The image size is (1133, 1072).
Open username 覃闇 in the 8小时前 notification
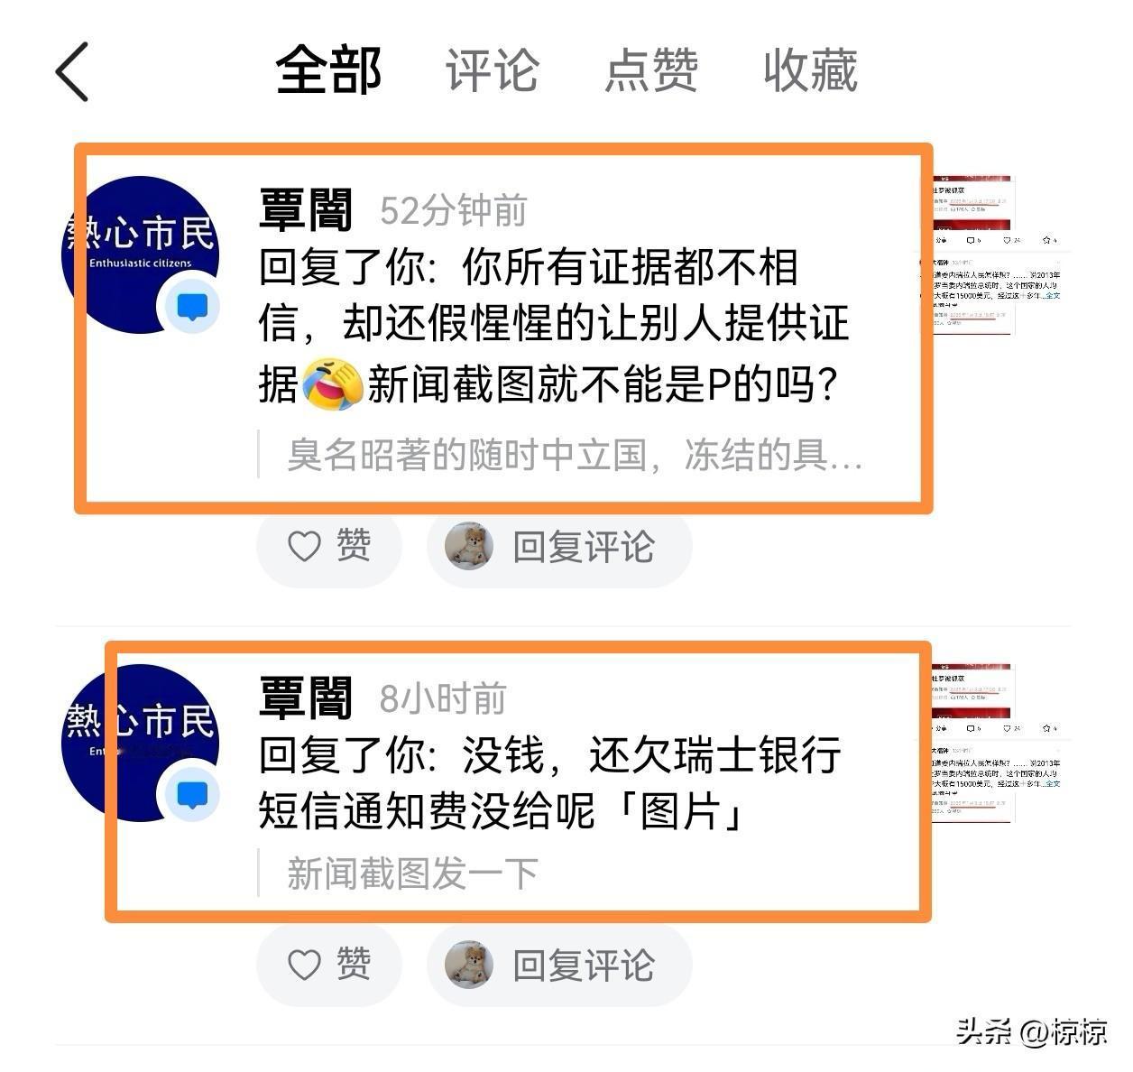tap(305, 698)
